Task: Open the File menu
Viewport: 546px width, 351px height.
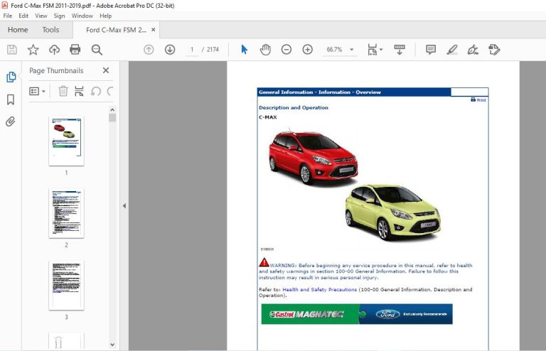Action: pos(8,16)
